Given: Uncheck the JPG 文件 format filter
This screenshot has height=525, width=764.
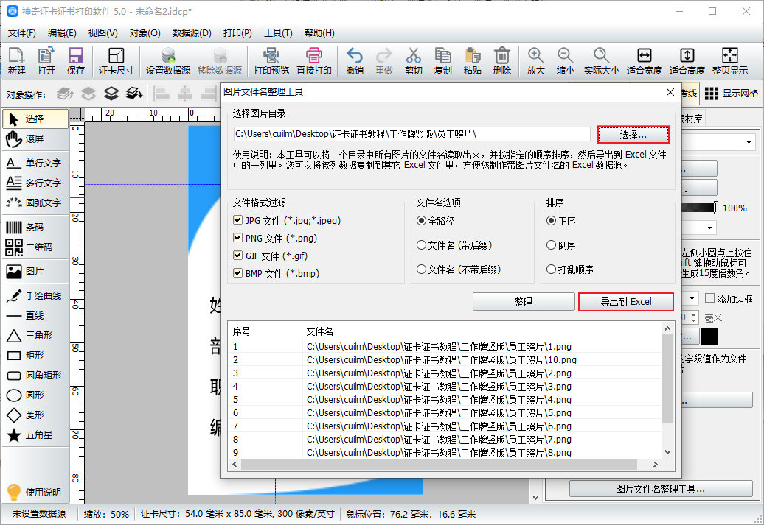Looking at the screenshot, I should click(x=237, y=220).
